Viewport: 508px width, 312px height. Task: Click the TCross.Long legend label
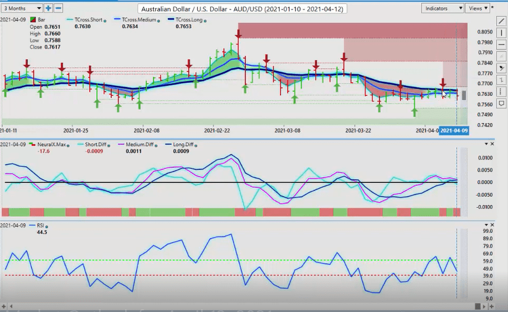189,20
